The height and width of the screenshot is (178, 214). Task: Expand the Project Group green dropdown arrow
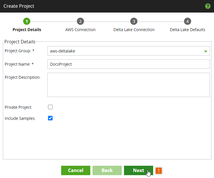coord(205,51)
